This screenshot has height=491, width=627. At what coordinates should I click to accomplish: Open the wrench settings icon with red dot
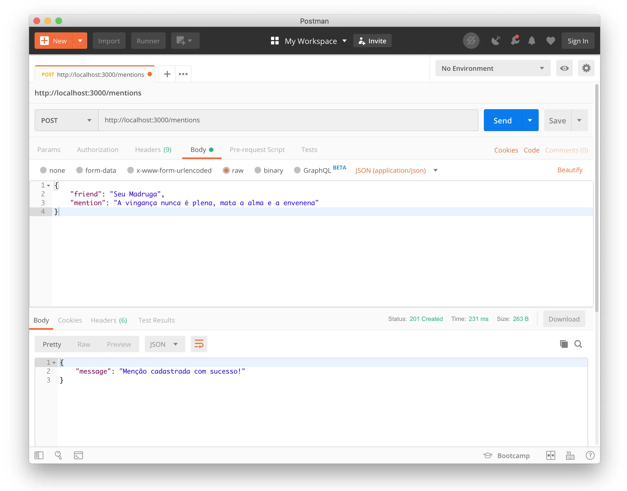[x=515, y=41]
